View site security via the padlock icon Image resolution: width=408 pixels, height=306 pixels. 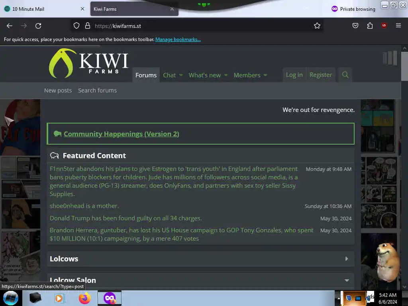pyautogui.click(x=87, y=26)
